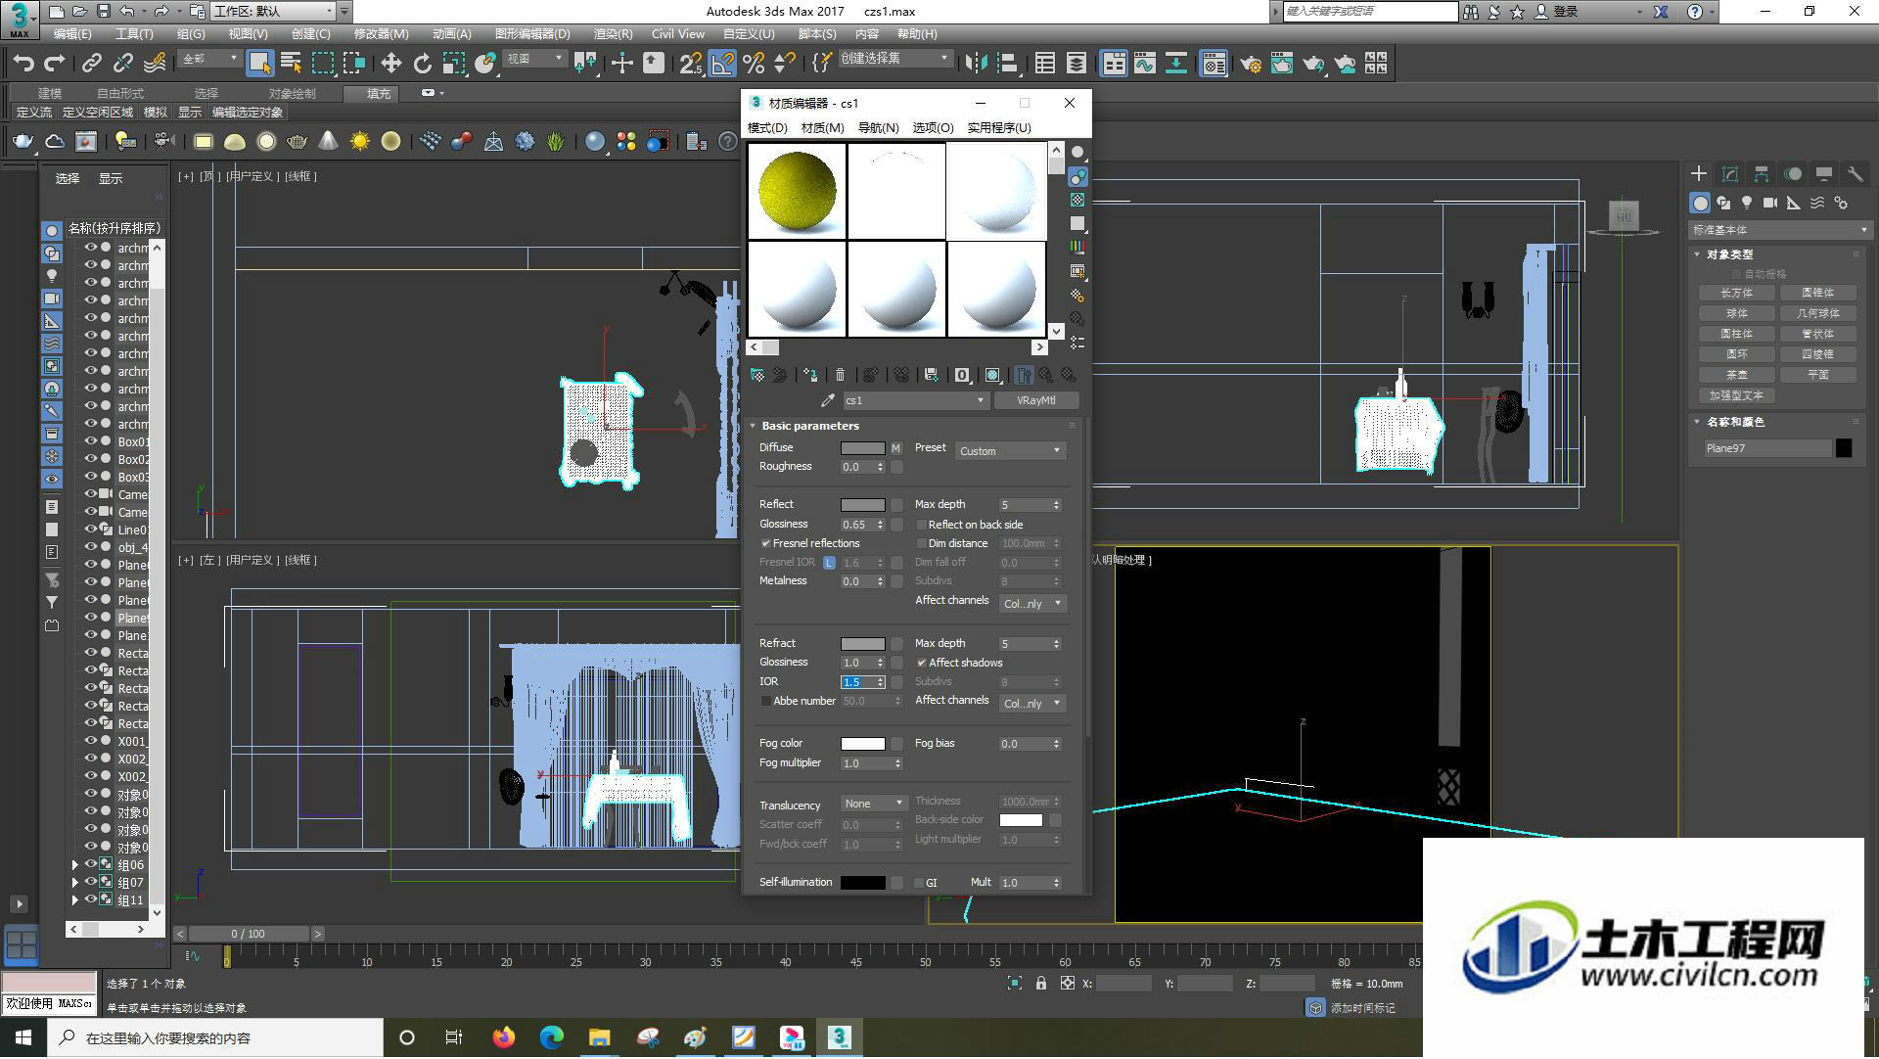
Task: Open the Render Setup teapot icon
Action: (1251, 64)
